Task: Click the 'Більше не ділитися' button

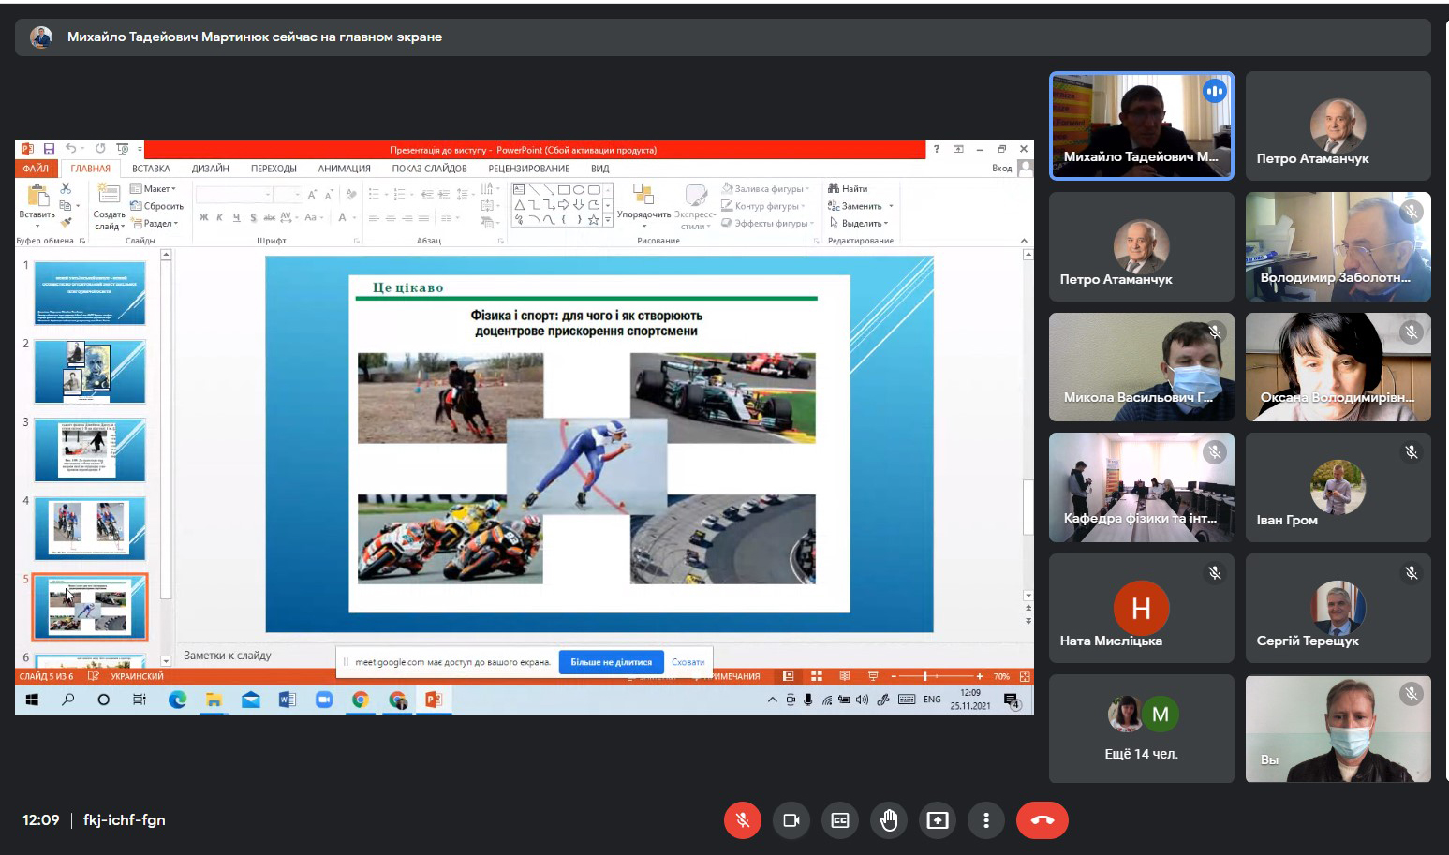Action: pos(611,662)
